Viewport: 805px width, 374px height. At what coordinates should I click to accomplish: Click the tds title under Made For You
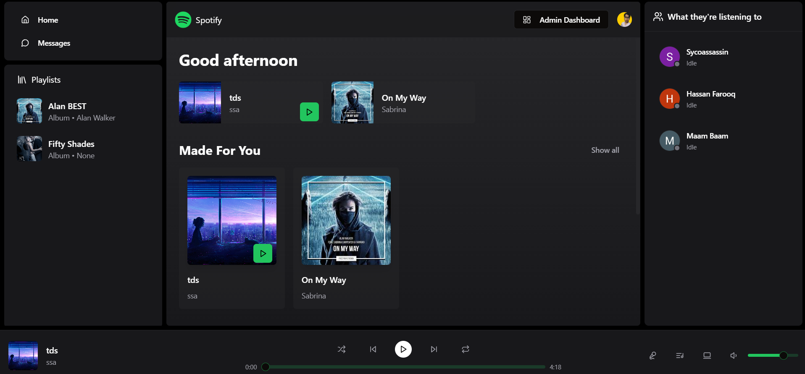click(x=193, y=280)
